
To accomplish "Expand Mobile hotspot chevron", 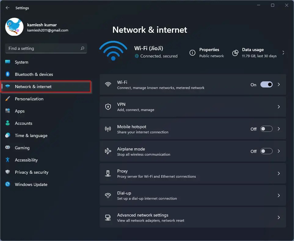I will click(x=279, y=129).
